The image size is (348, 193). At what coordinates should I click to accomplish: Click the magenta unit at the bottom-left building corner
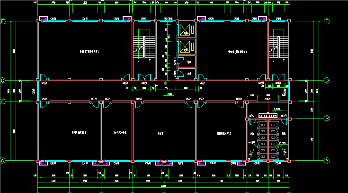tap(43, 163)
